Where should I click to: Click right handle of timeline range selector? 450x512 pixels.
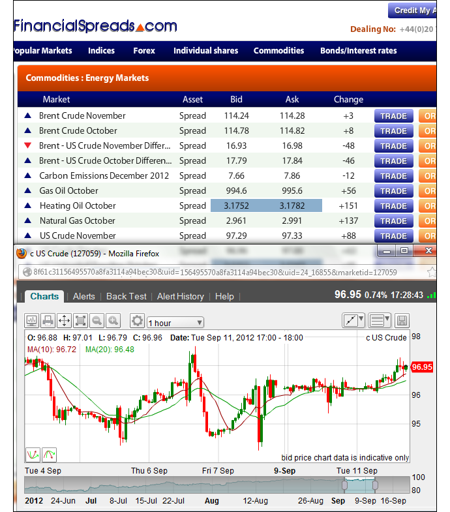(x=375, y=485)
